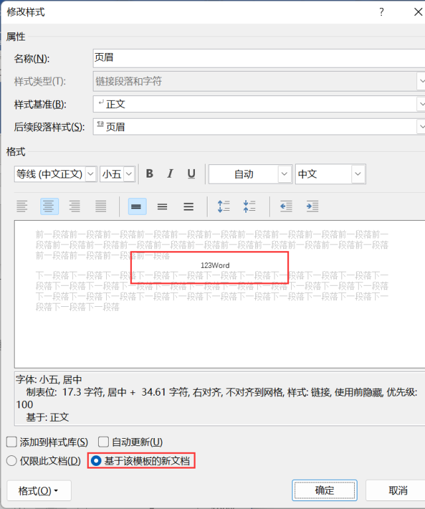425x509 pixels.
Task: Align paragraph text to the left
Action: click(22, 207)
